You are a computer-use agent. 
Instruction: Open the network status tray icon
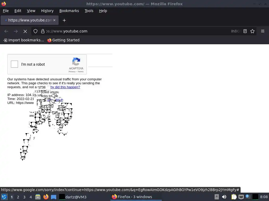tap(241, 197)
